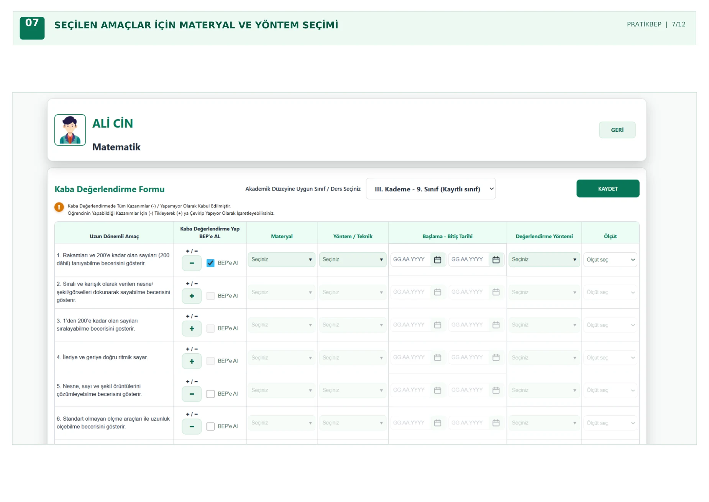The image size is (709, 502).
Task: Open end date calendar icon in goal 2 row
Action: tap(496, 292)
